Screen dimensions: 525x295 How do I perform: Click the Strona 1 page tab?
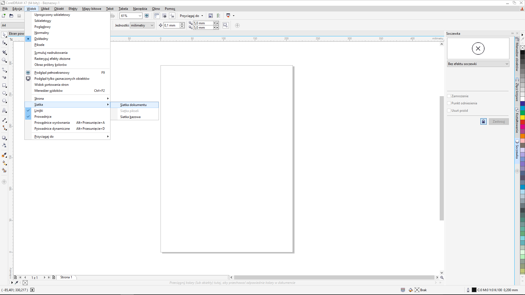[66, 277]
